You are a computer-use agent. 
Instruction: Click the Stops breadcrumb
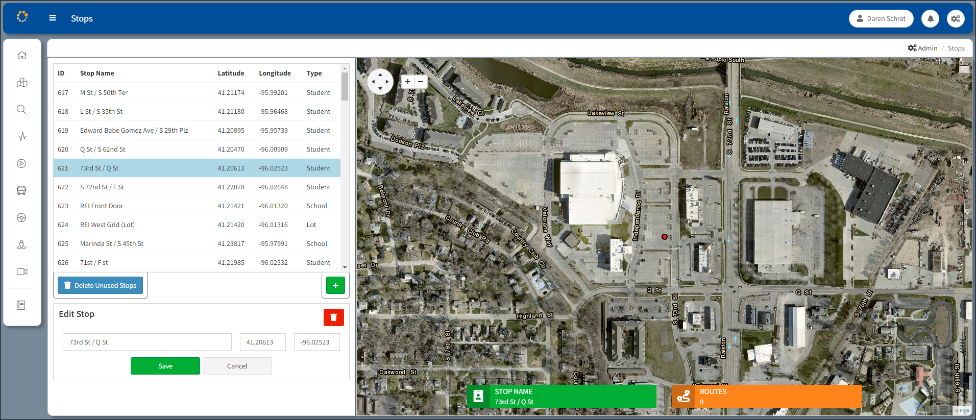coord(956,48)
